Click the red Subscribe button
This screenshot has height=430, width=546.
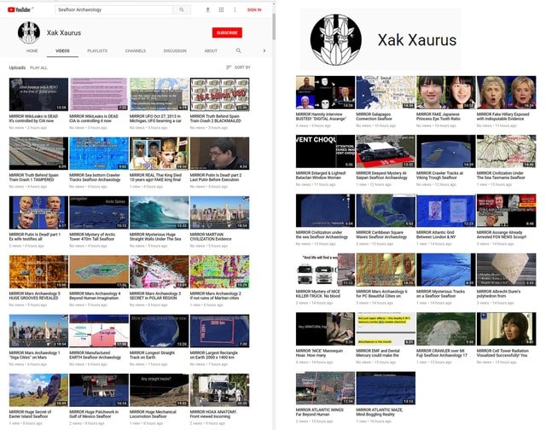(227, 32)
